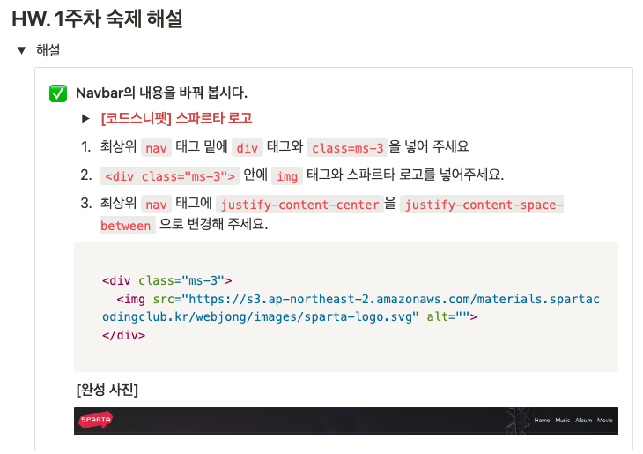The image size is (643, 454).
Task: Click the SPARTA logo in the navbar image
Action: pyautogui.click(x=95, y=420)
